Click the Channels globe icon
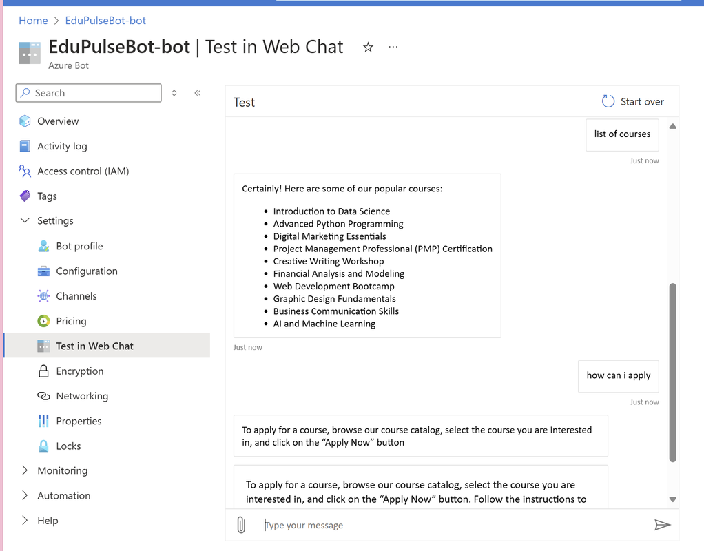Screen dimensions: 704x551 (43, 296)
